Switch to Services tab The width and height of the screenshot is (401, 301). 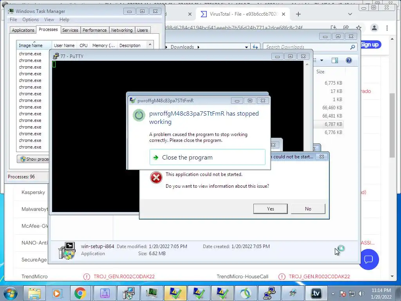tap(70, 30)
